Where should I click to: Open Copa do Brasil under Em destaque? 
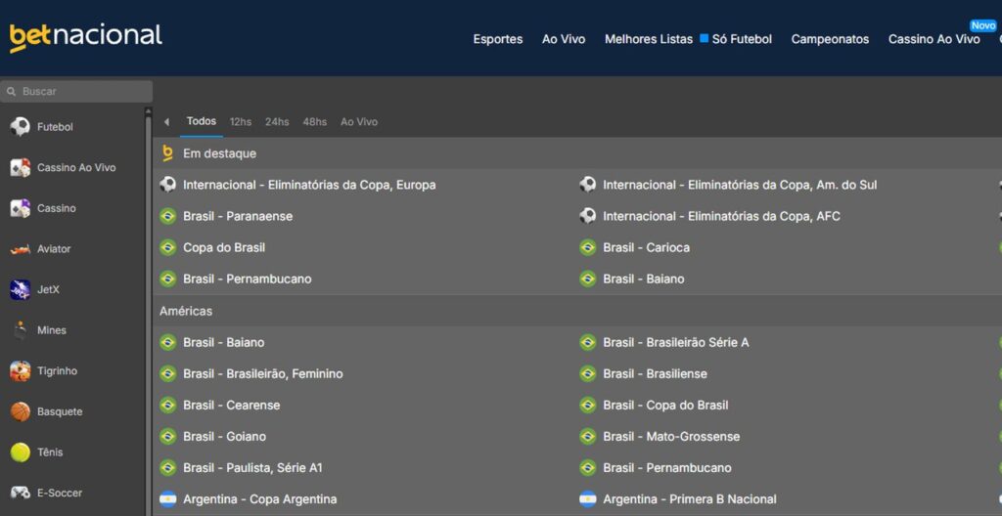tap(224, 247)
